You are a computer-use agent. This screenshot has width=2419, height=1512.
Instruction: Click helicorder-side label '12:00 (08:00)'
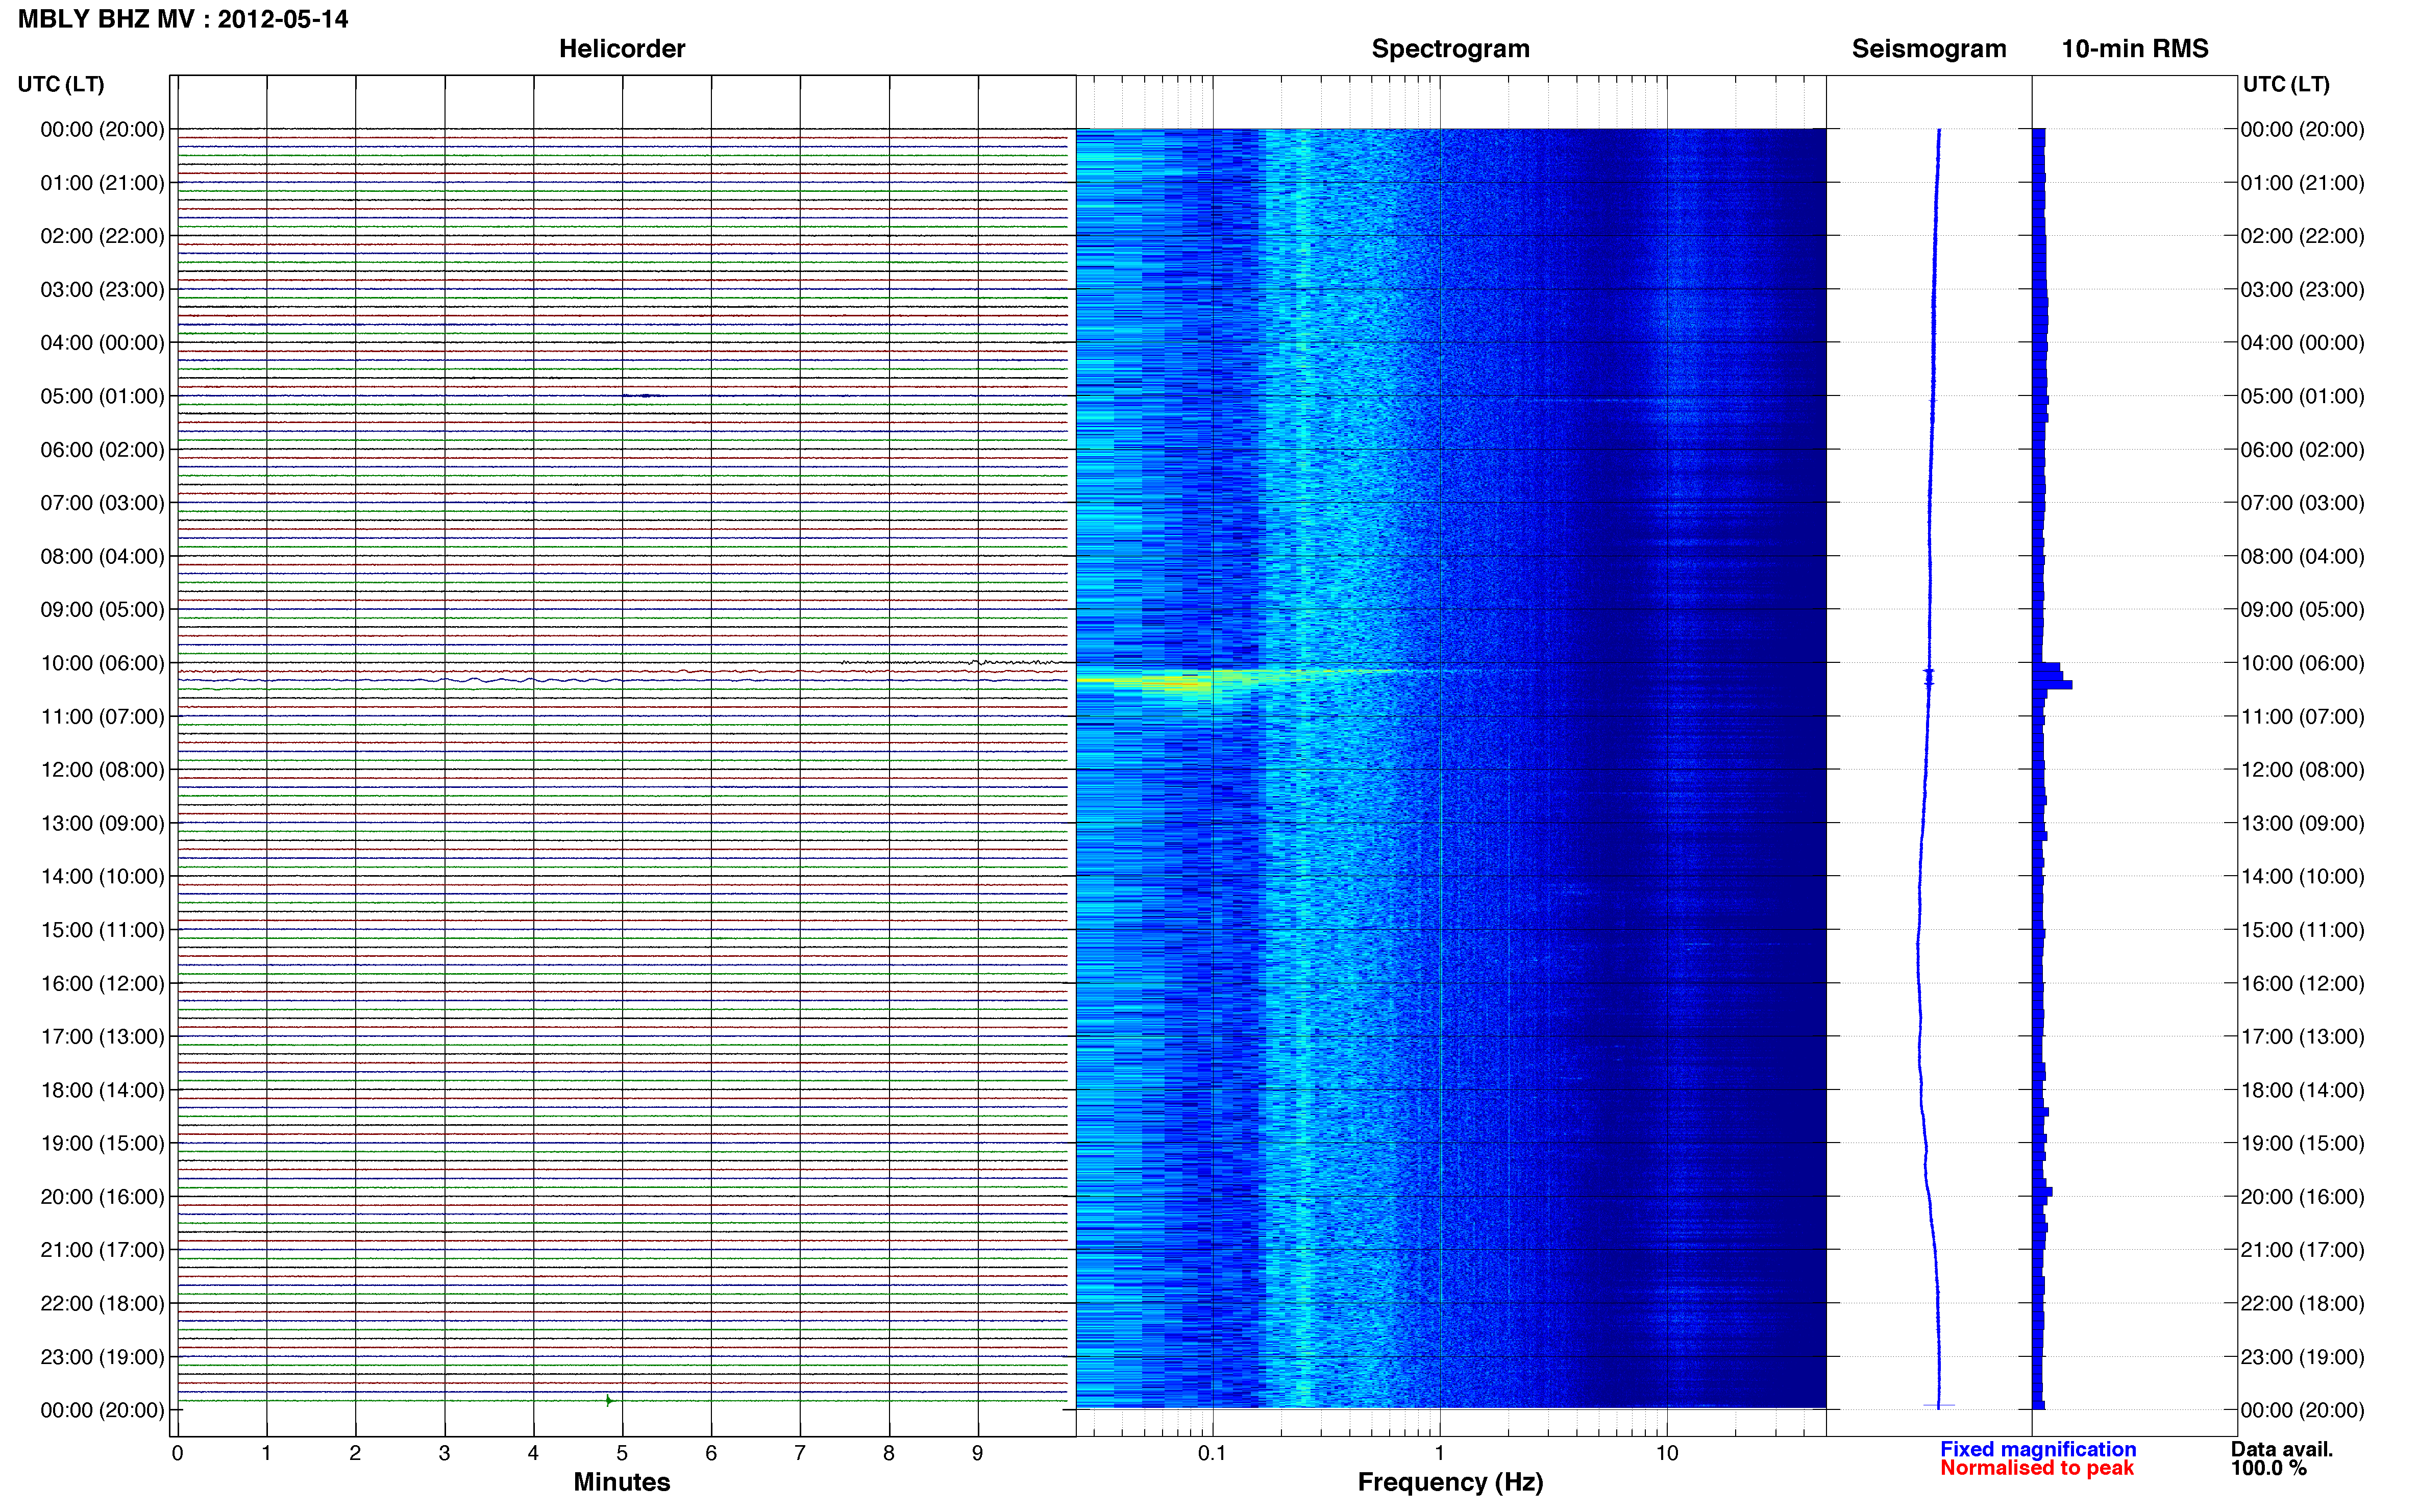pos(102,770)
